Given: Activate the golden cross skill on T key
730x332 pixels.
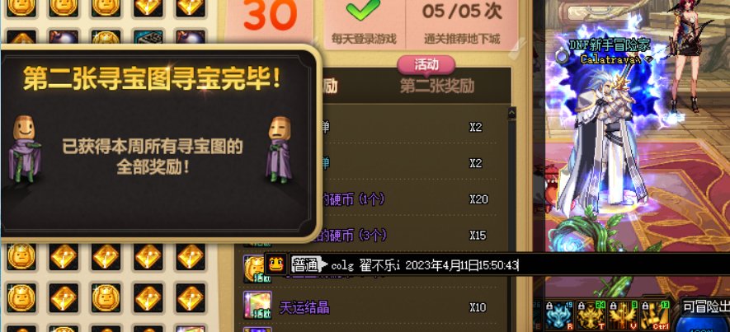Looking at the screenshot, I should coord(591,316).
